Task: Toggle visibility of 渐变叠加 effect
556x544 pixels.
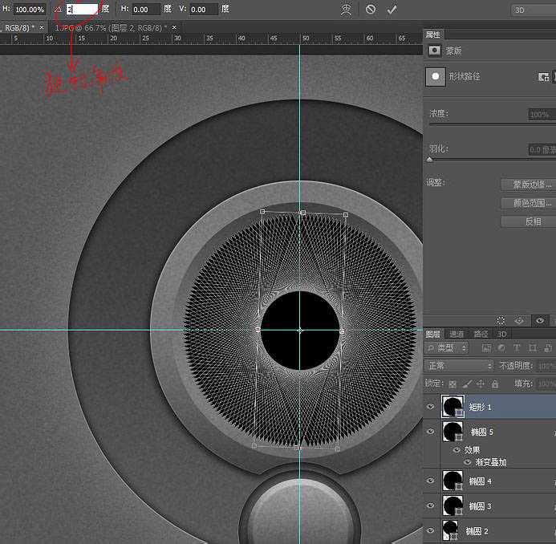Action: tap(468, 462)
